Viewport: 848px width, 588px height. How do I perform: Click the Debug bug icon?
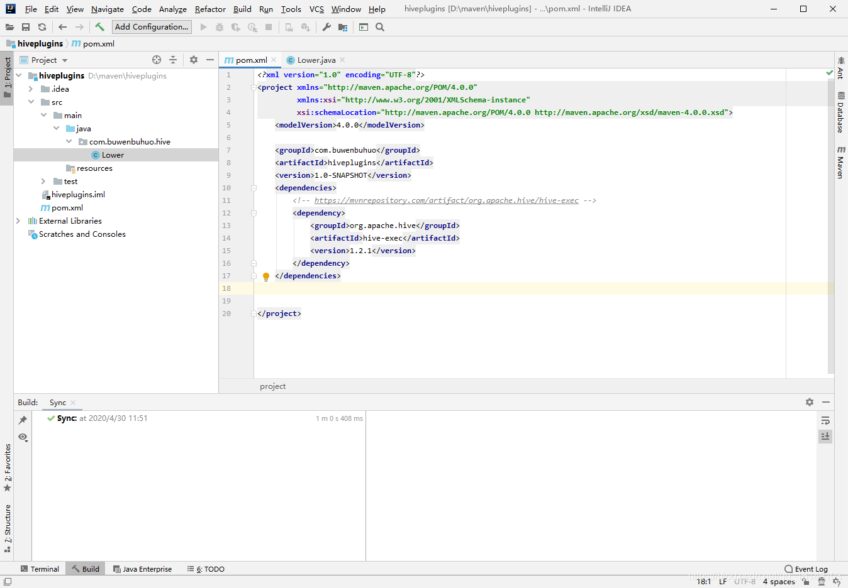point(220,27)
